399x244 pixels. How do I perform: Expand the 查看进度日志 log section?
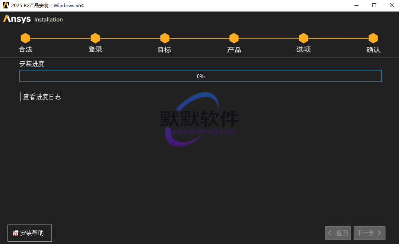coord(42,97)
